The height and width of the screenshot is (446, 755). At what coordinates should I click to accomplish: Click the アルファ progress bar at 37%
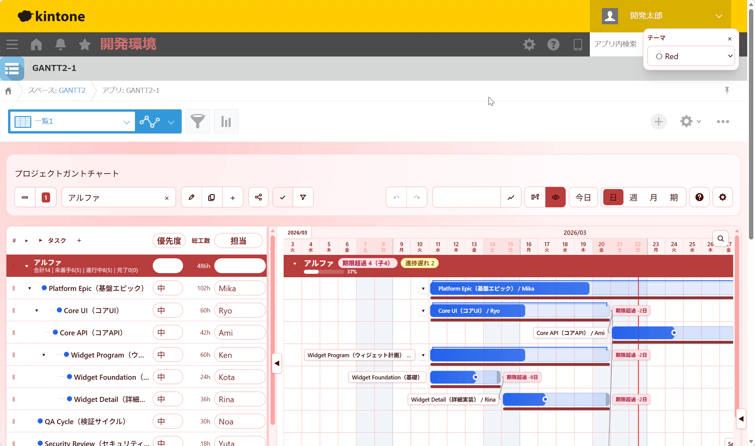324,272
